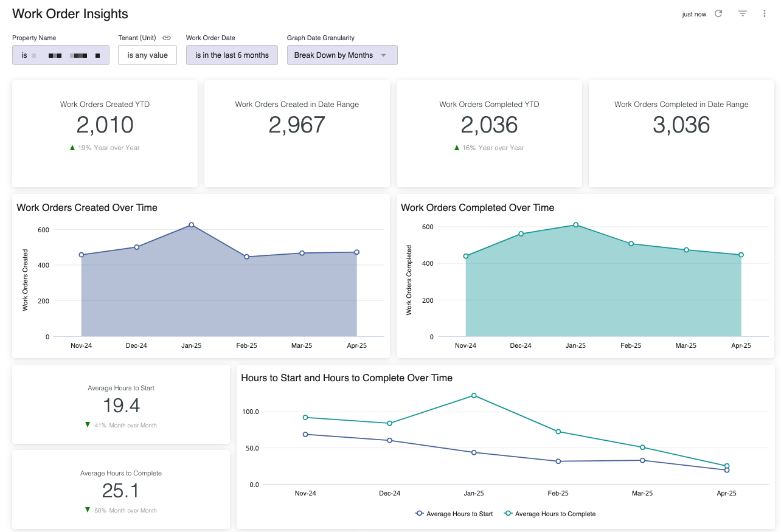The image size is (781, 532).
Task: Click the refresh dashboard icon
Action: point(718,13)
